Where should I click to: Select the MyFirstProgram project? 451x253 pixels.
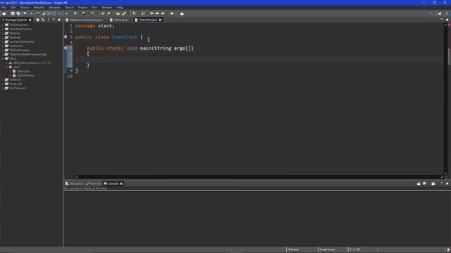click(x=20, y=50)
